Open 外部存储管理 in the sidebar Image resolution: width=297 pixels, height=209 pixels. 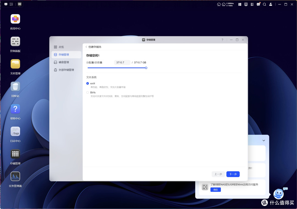(x=66, y=70)
